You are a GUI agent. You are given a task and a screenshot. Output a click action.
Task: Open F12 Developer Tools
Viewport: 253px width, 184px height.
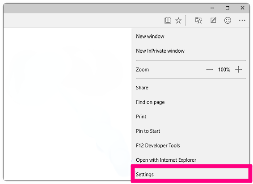[158, 146]
